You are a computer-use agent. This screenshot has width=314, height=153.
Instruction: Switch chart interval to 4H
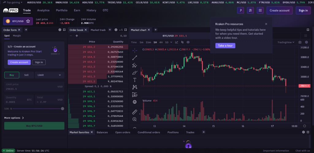[161, 42]
